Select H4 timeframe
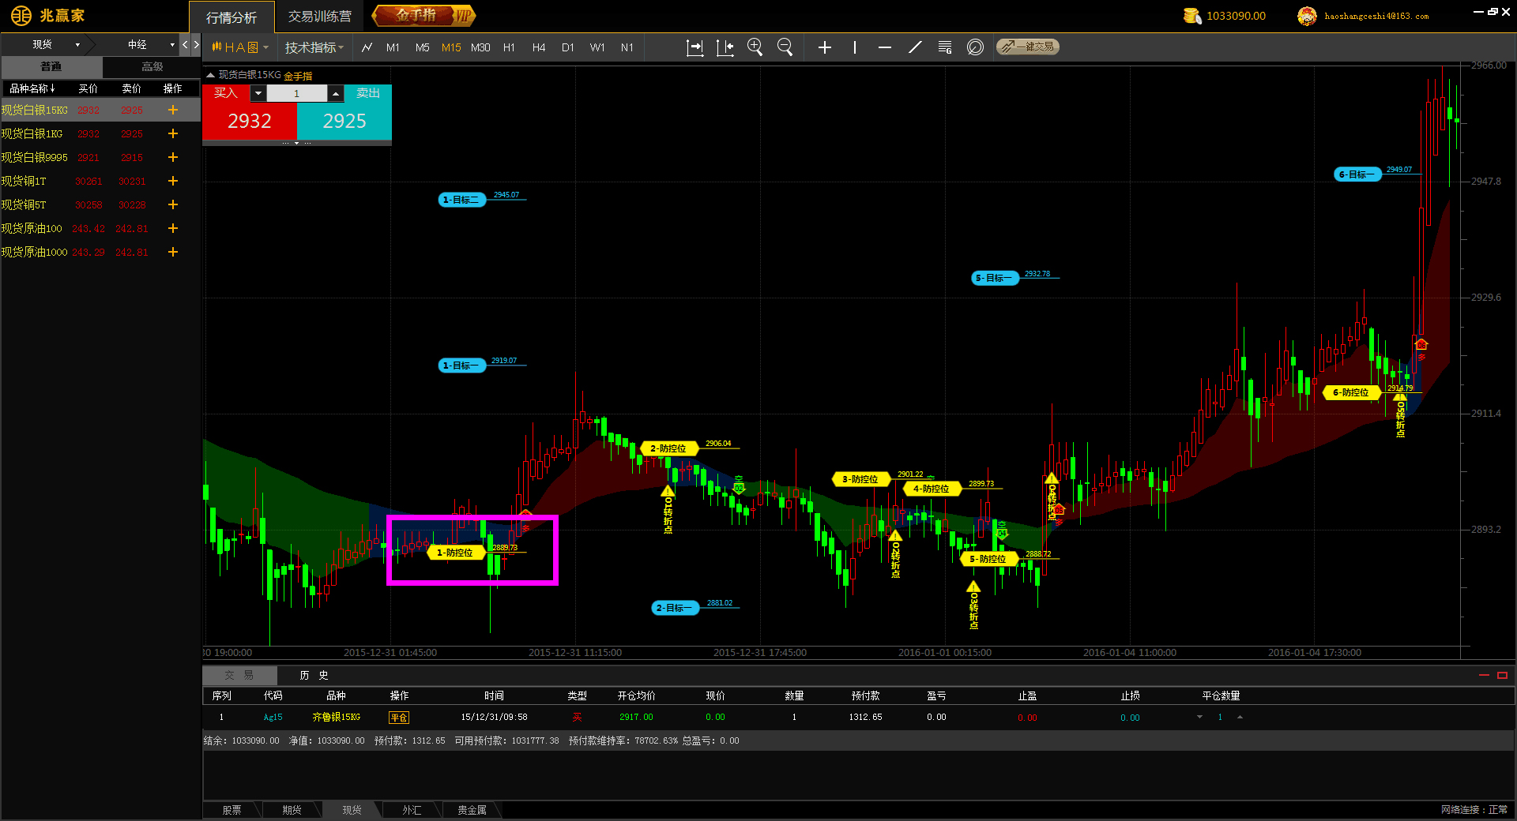This screenshot has height=821, width=1517. (539, 47)
